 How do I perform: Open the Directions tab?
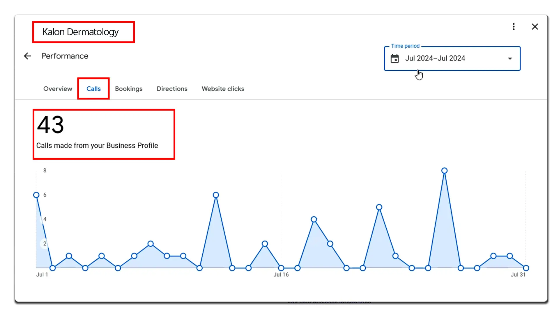[172, 89]
